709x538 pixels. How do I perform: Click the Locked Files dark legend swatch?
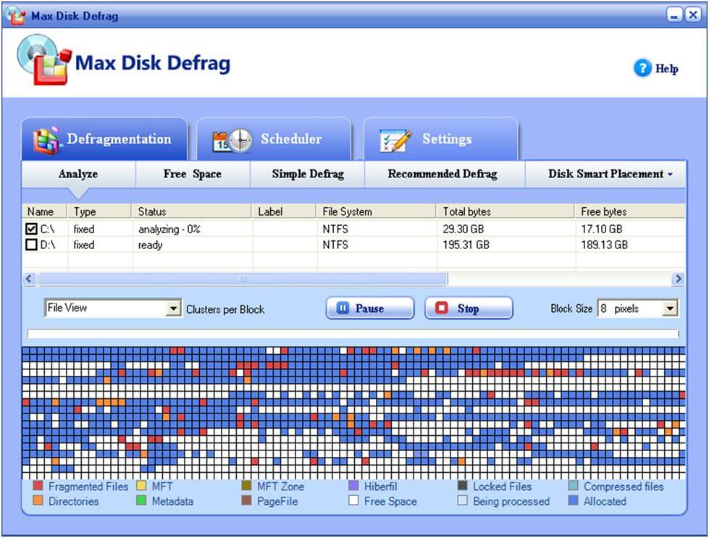tap(462, 486)
